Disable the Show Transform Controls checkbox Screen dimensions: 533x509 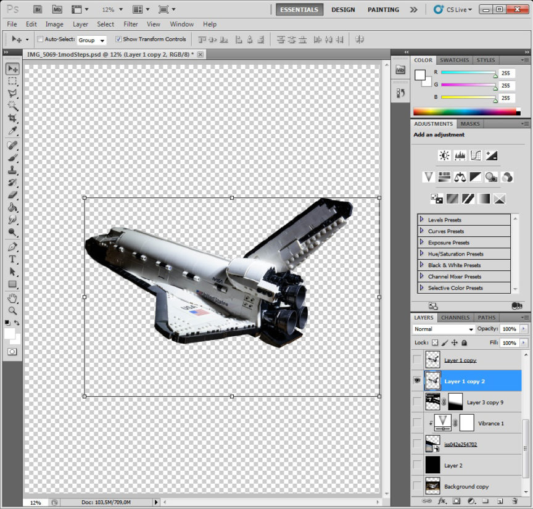click(x=119, y=39)
